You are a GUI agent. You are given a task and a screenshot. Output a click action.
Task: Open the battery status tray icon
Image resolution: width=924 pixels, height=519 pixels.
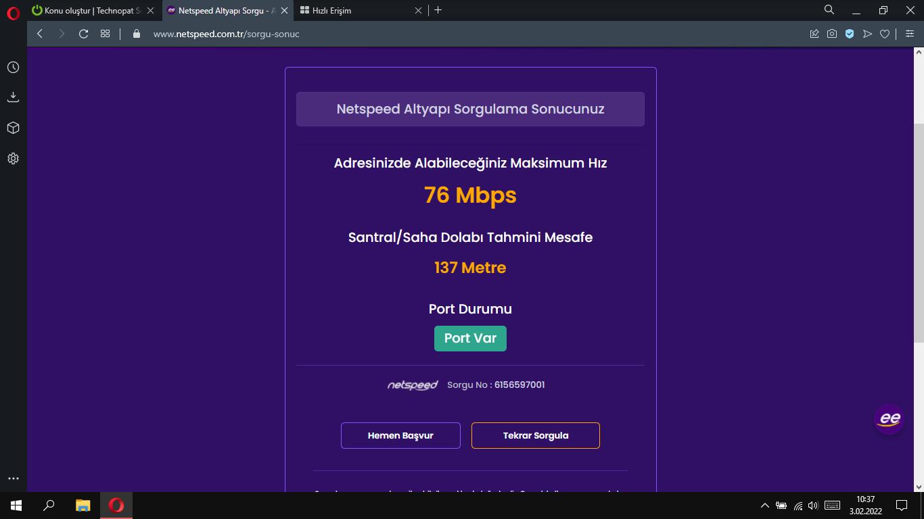pyautogui.click(x=781, y=505)
